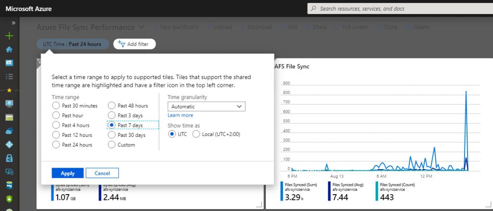The height and width of the screenshot is (211, 493).
Task: Open the blue cloud icon in sidebar
Action: (x=10, y=131)
